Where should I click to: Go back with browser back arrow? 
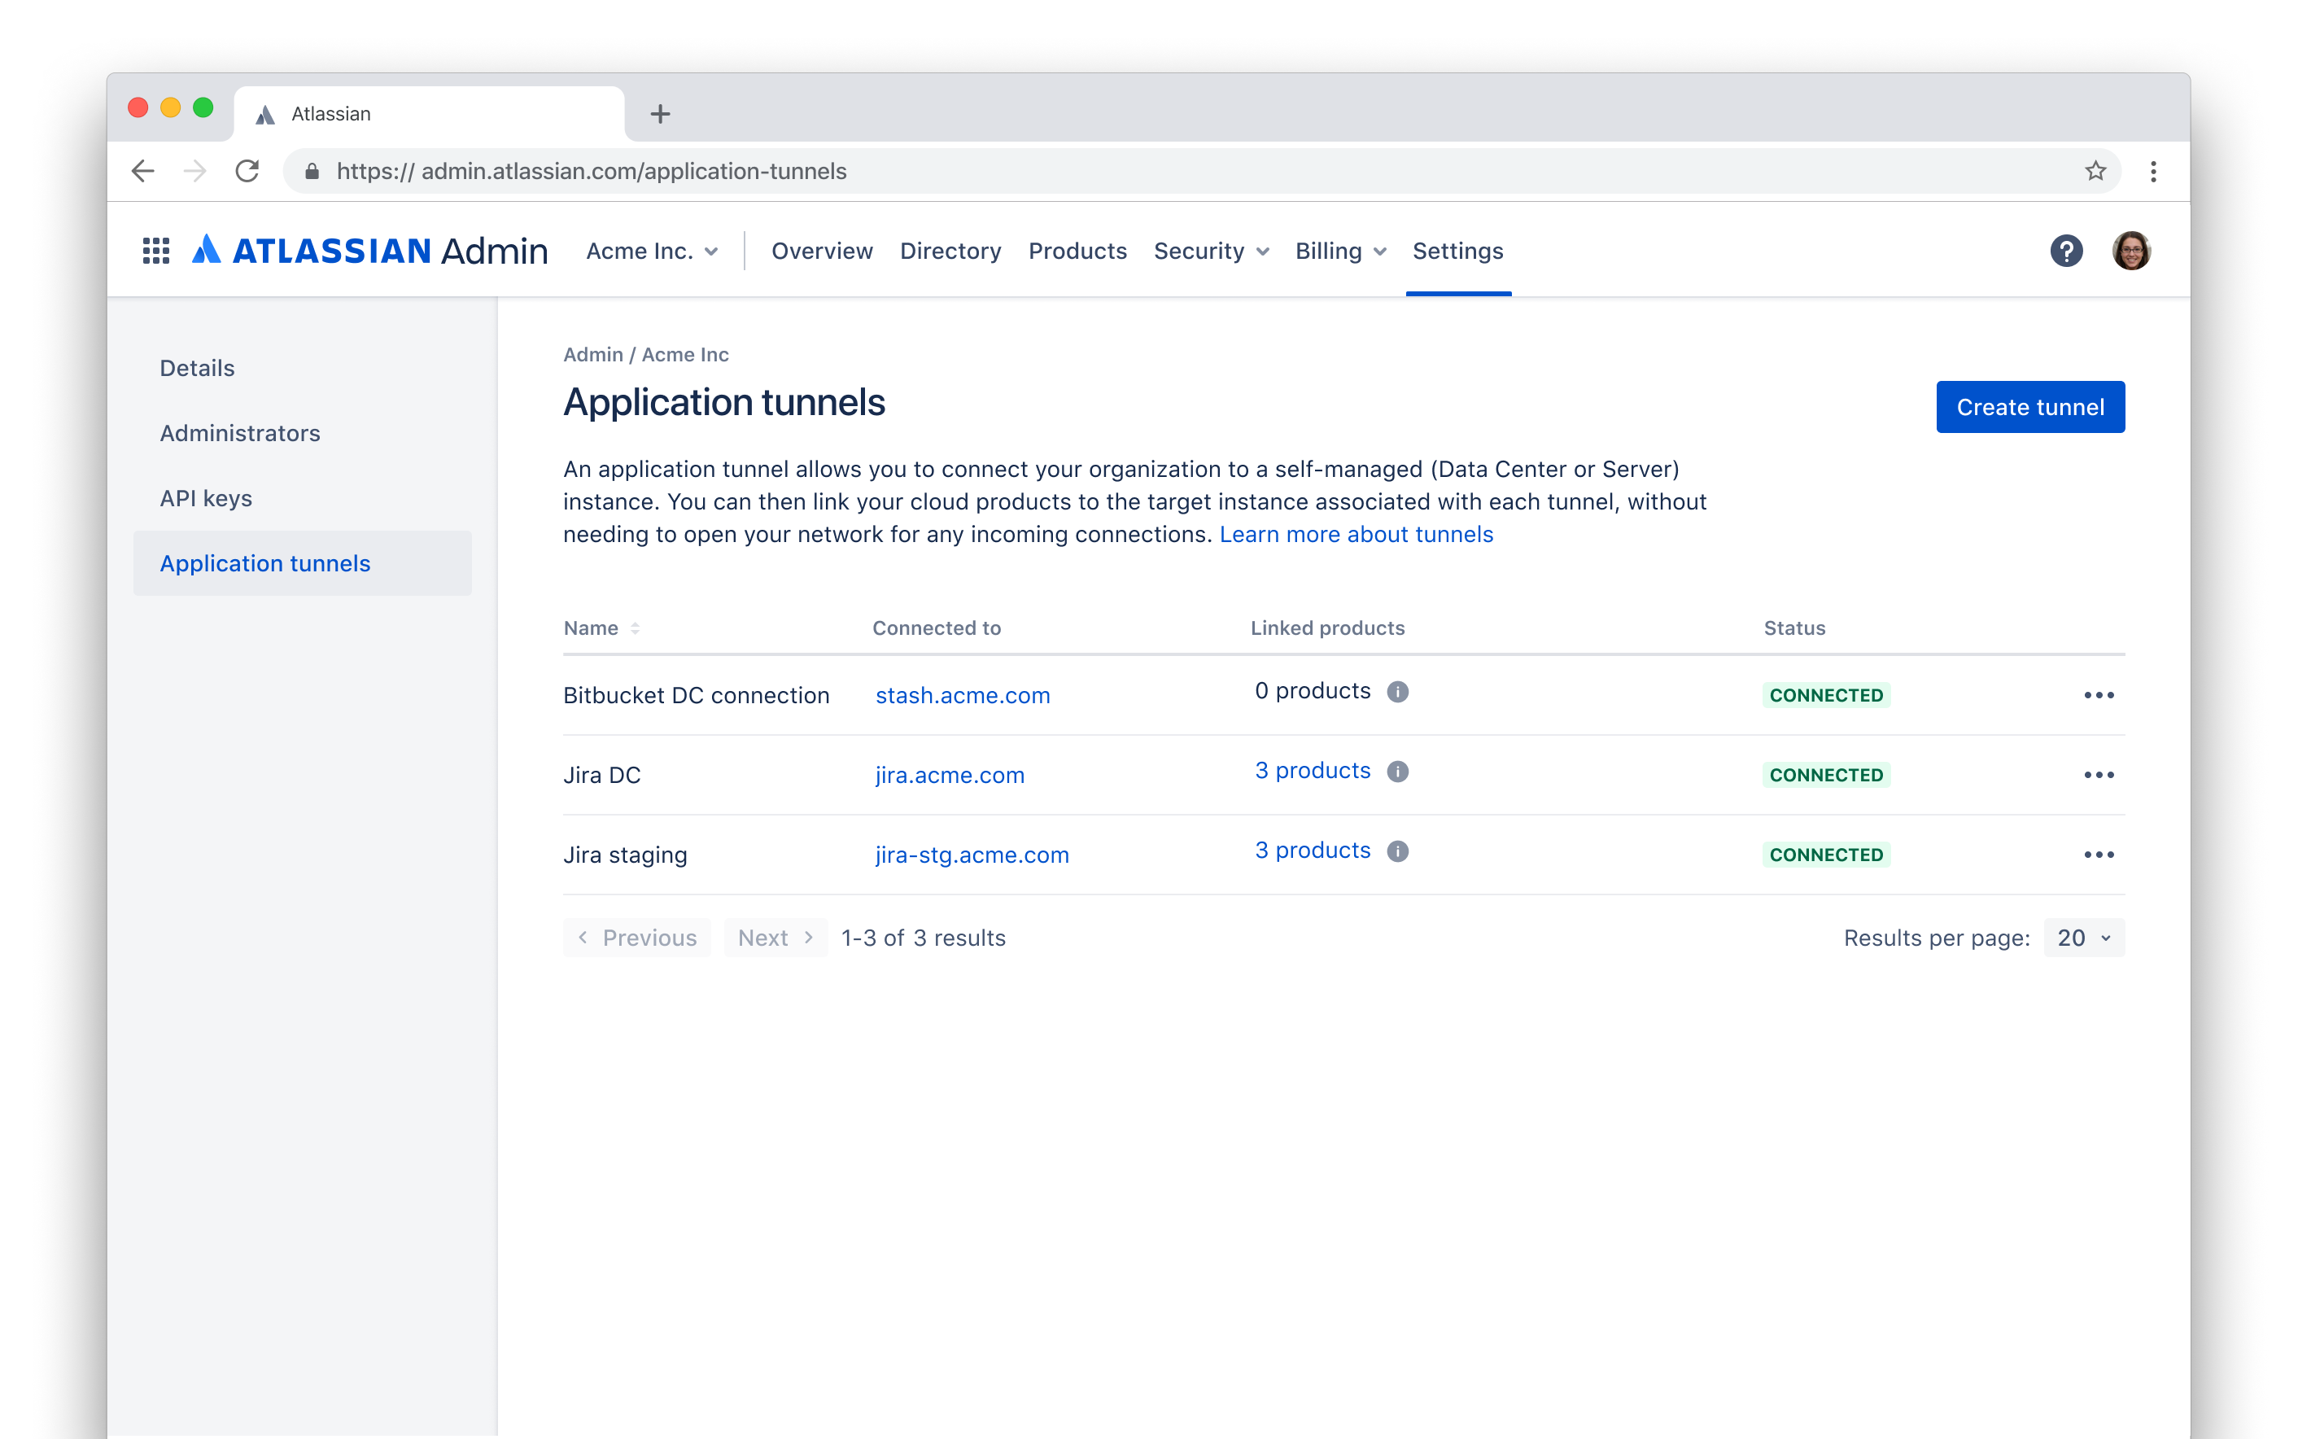pyautogui.click(x=142, y=171)
